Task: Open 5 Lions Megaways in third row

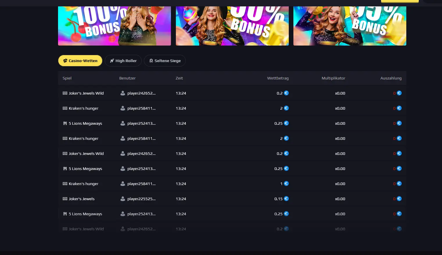Action: (85, 123)
